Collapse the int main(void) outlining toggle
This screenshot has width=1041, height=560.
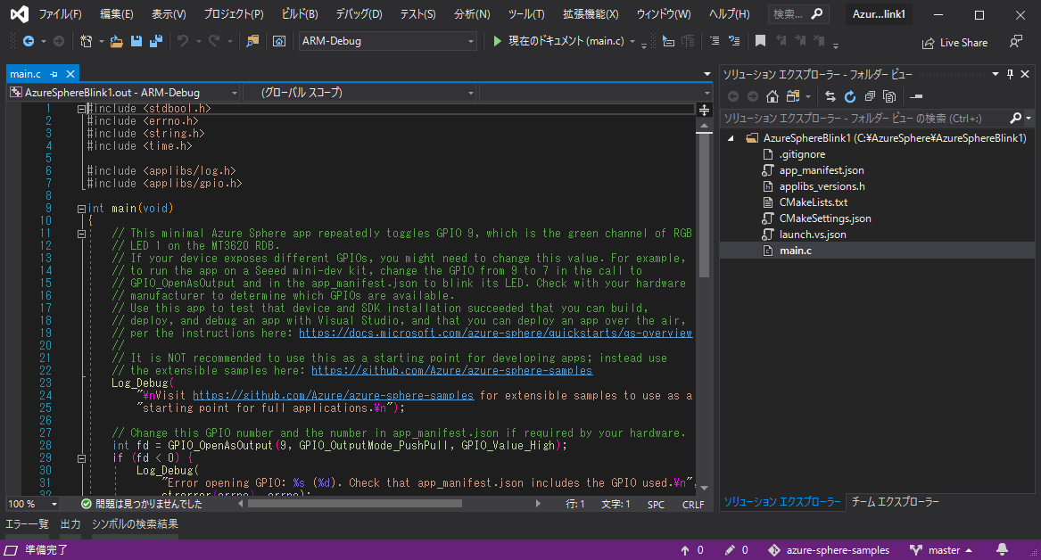pyautogui.click(x=81, y=209)
